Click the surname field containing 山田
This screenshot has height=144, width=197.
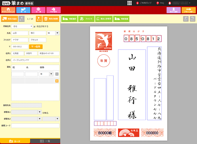click(20, 33)
